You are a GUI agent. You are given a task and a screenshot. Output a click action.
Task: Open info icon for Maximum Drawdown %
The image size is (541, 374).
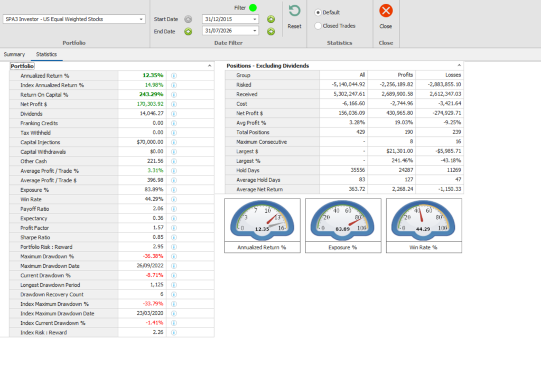point(174,256)
